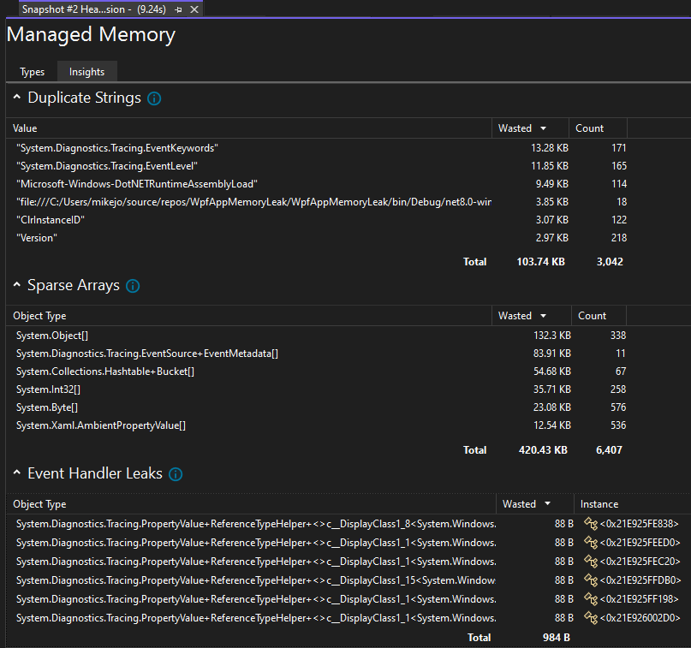
Task: Open info tooltip for Event Handler Leaks insight
Action: pyautogui.click(x=175, y=473)
